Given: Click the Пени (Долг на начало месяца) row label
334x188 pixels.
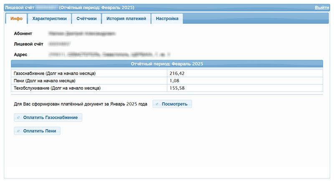Looking at the screenshot, I should (x=45, y=81).
